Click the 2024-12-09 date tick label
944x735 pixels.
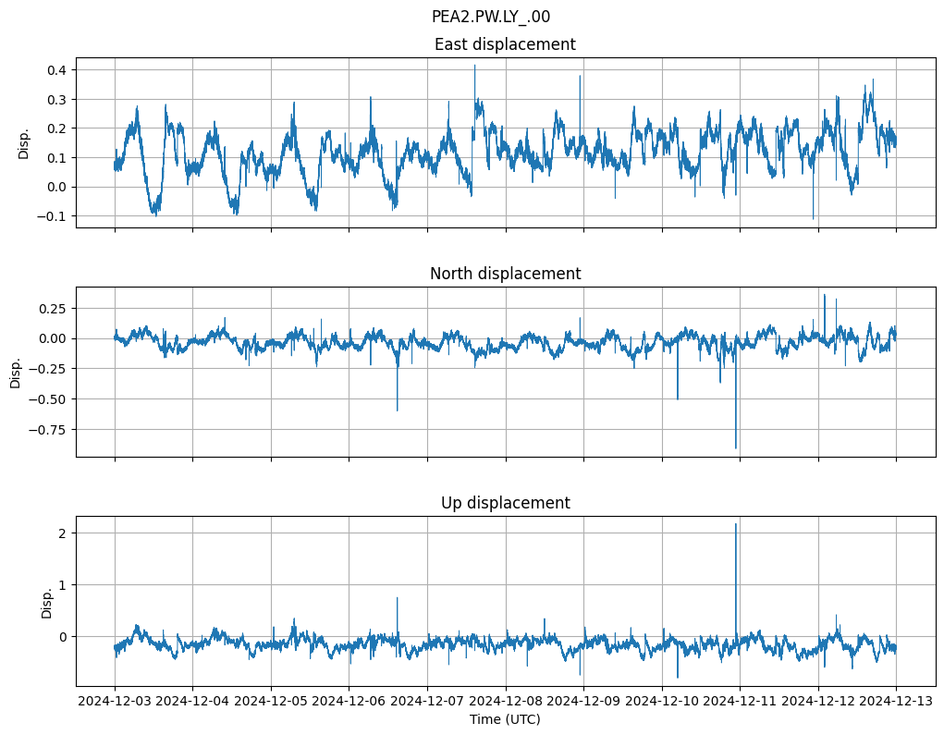(583, 702)
